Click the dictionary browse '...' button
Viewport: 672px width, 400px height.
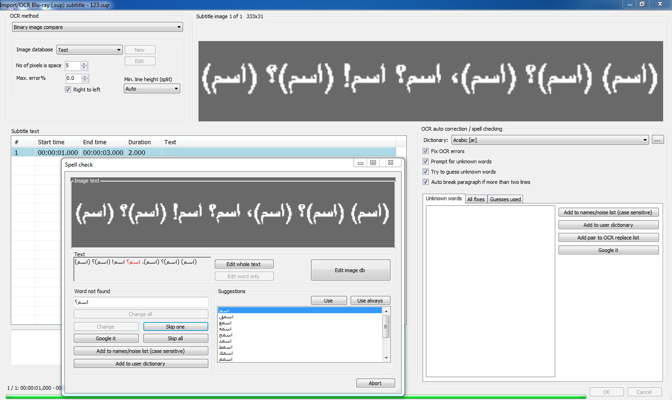tap(658, 140)
